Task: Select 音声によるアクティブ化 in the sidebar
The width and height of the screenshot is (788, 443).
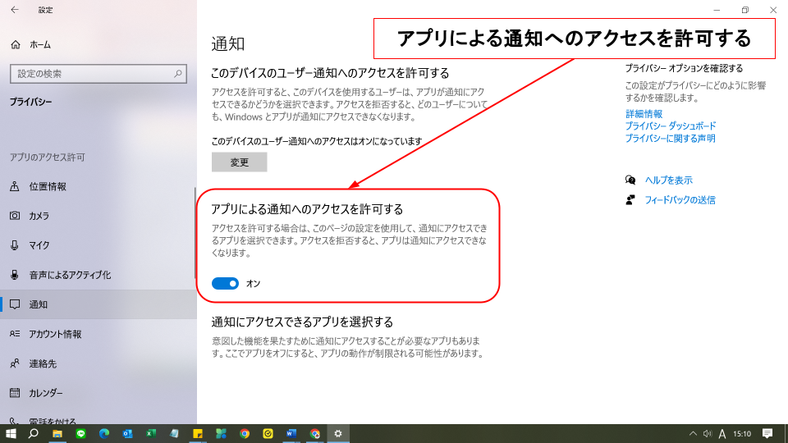Action: (69, 275)
